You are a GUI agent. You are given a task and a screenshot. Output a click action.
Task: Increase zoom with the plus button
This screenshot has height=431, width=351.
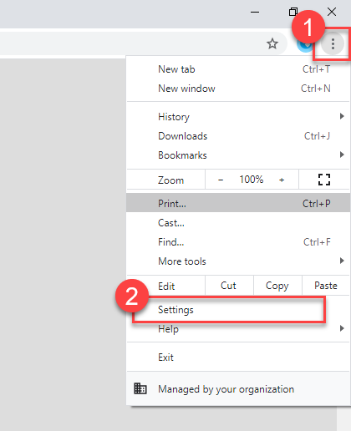click(282, 180)
